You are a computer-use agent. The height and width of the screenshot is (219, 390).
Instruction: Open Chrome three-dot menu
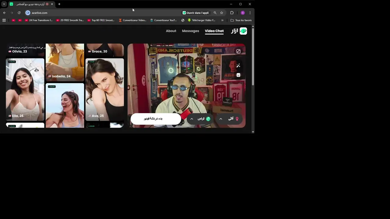(250, 13)
